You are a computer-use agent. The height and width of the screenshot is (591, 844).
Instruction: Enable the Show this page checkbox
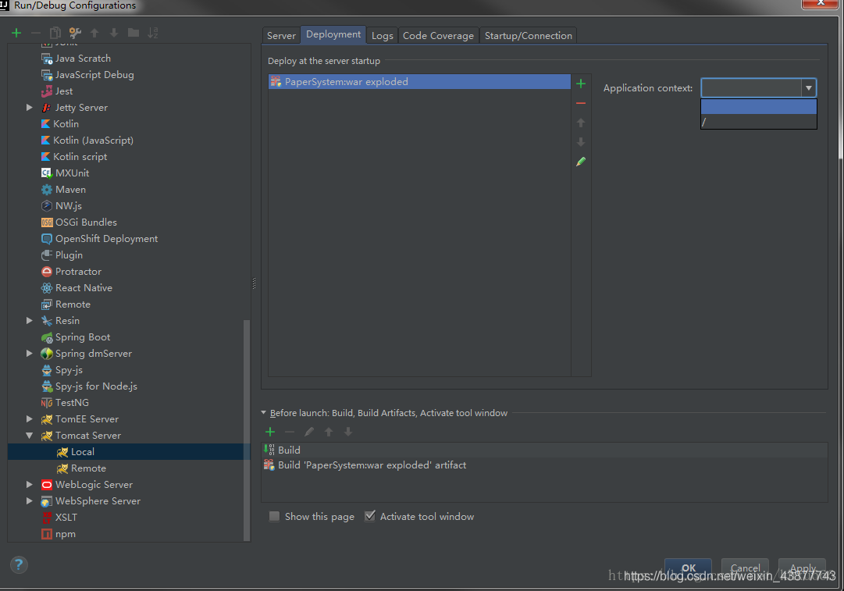274,516
